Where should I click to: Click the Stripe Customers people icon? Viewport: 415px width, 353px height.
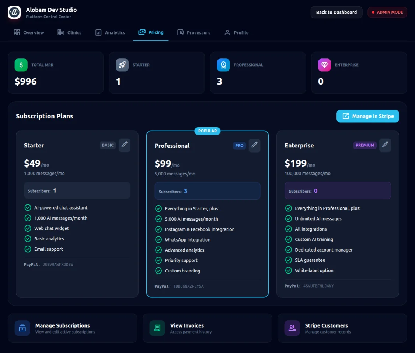(292, 328)
